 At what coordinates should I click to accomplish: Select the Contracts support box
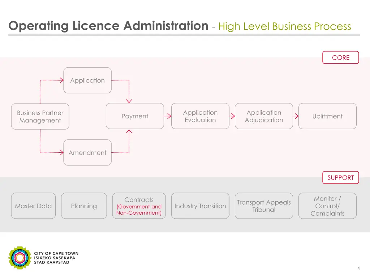pyautogui.click(x=139, y=206)
